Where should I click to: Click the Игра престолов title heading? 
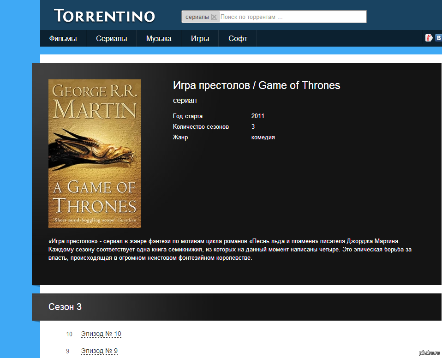pyautogui.click(x=256, y=85)
